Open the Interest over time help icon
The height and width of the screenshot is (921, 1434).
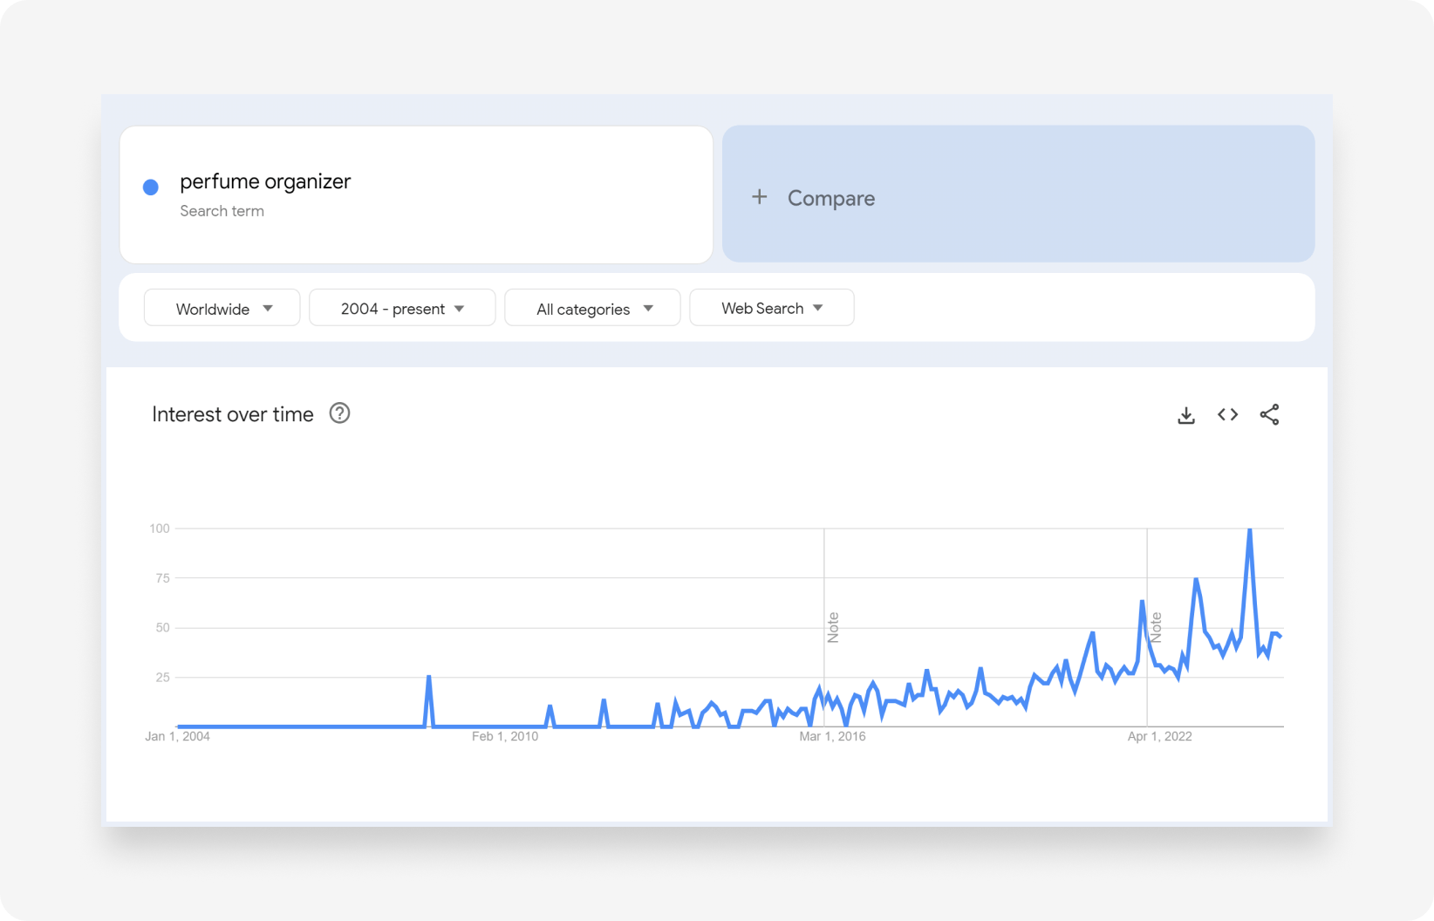click(339, 413)
